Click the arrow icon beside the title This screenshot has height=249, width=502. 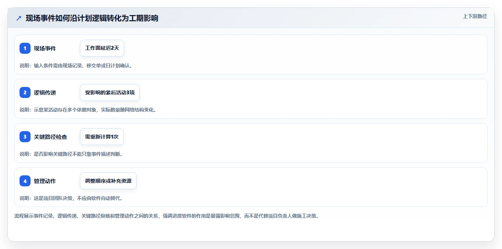(x=19, y=18)
